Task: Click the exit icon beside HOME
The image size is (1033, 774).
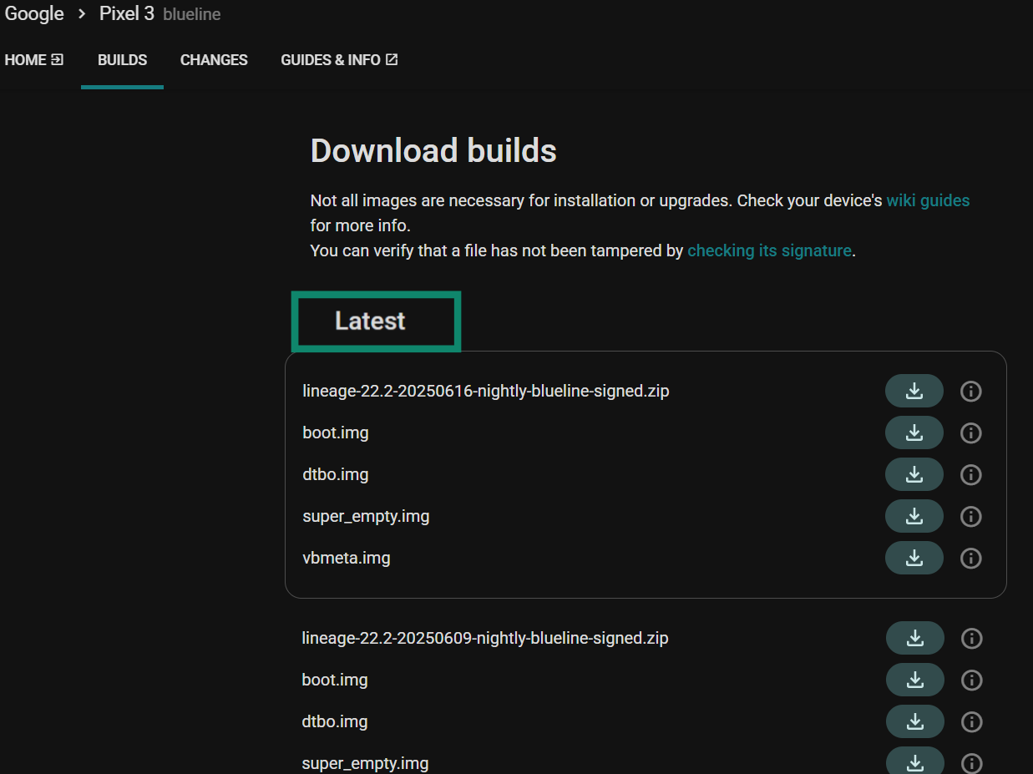Action: pos(56,58)
